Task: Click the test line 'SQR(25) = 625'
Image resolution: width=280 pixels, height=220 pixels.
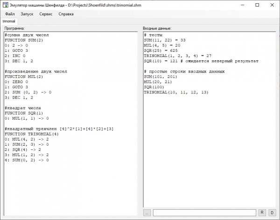Action: pyautogui.click(x=161, y=50)
